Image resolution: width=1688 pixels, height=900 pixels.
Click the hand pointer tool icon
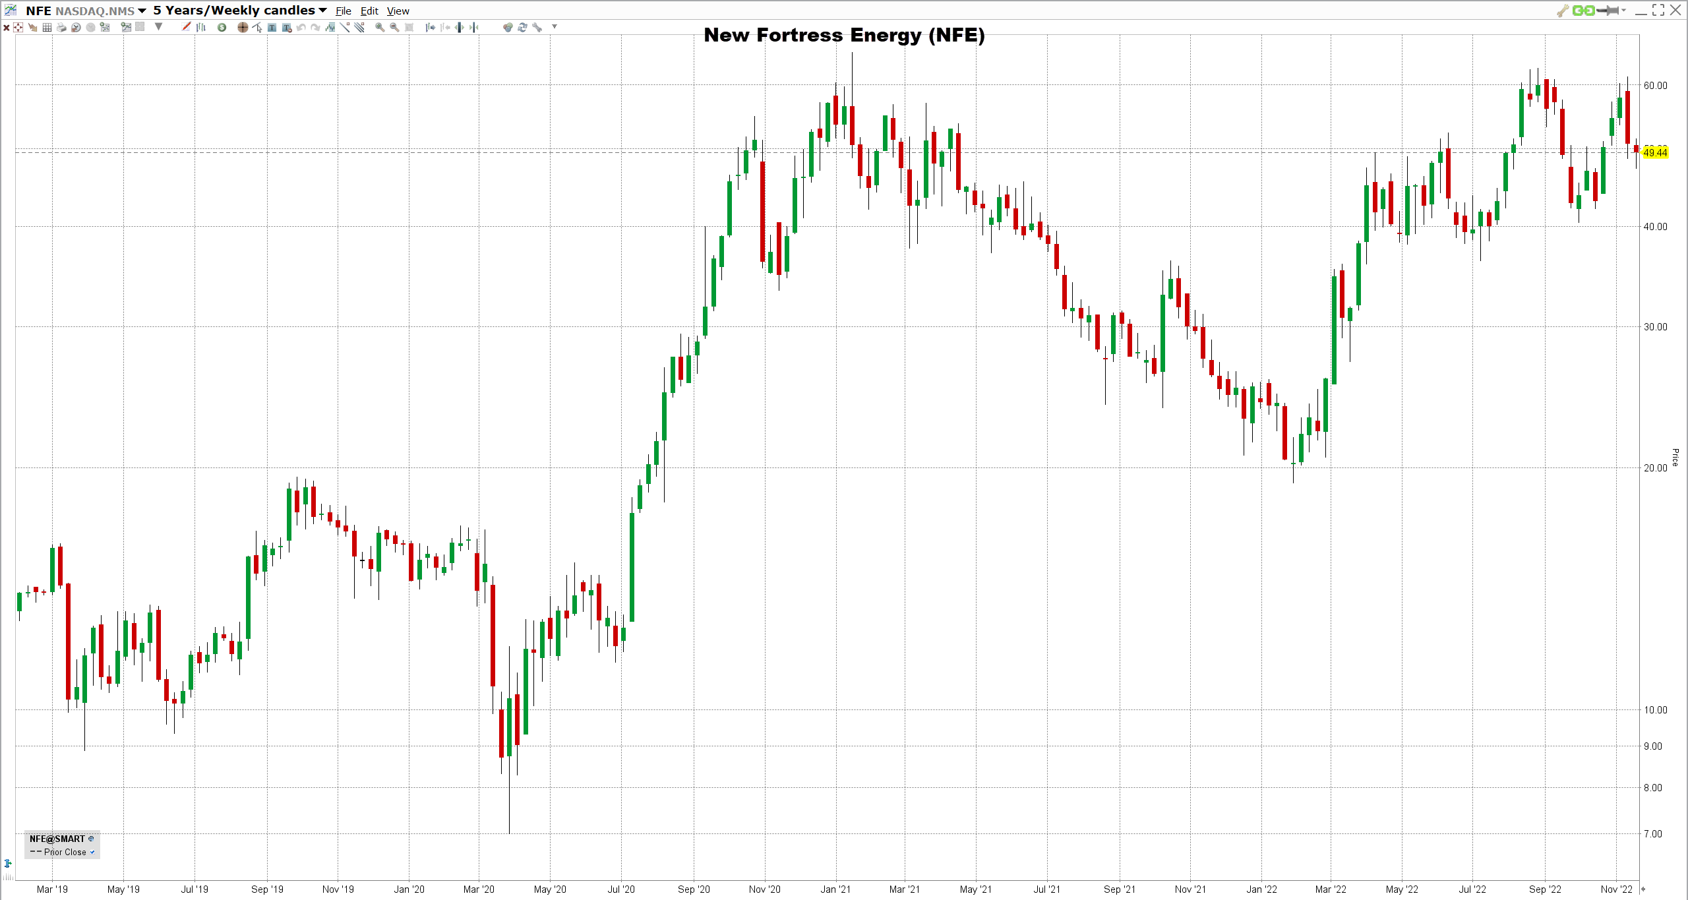pyautogui.click(x=32, y=27)
